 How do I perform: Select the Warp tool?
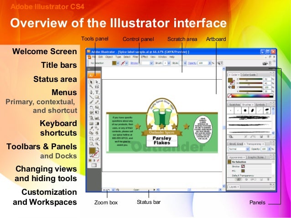click(91, 112)
